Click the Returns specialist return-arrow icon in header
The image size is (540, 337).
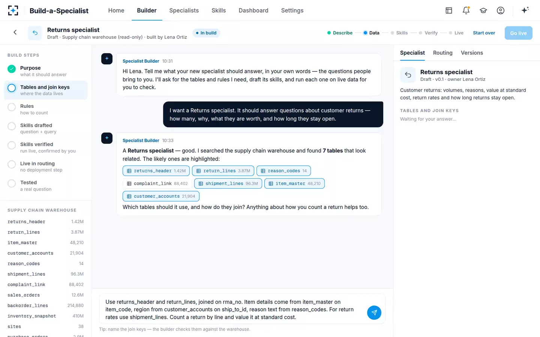[35, 33]
